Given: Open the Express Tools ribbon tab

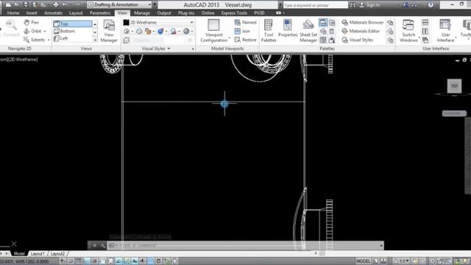Looking at the screenshot, I should (234, 13).
